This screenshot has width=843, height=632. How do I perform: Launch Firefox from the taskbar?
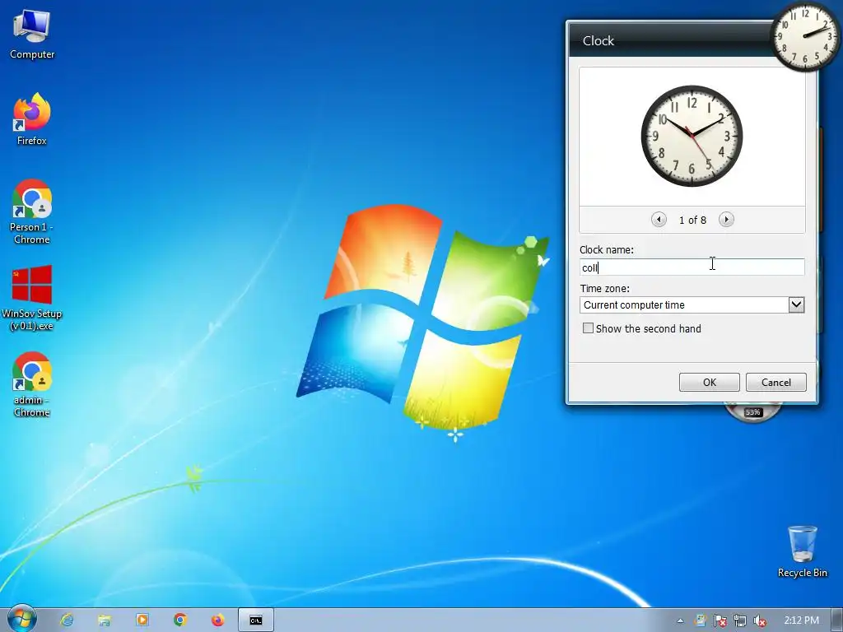[x=217, y=620]
